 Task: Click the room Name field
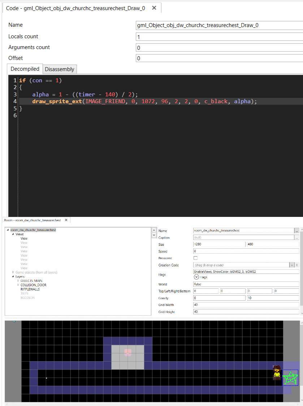click(244, 231)
